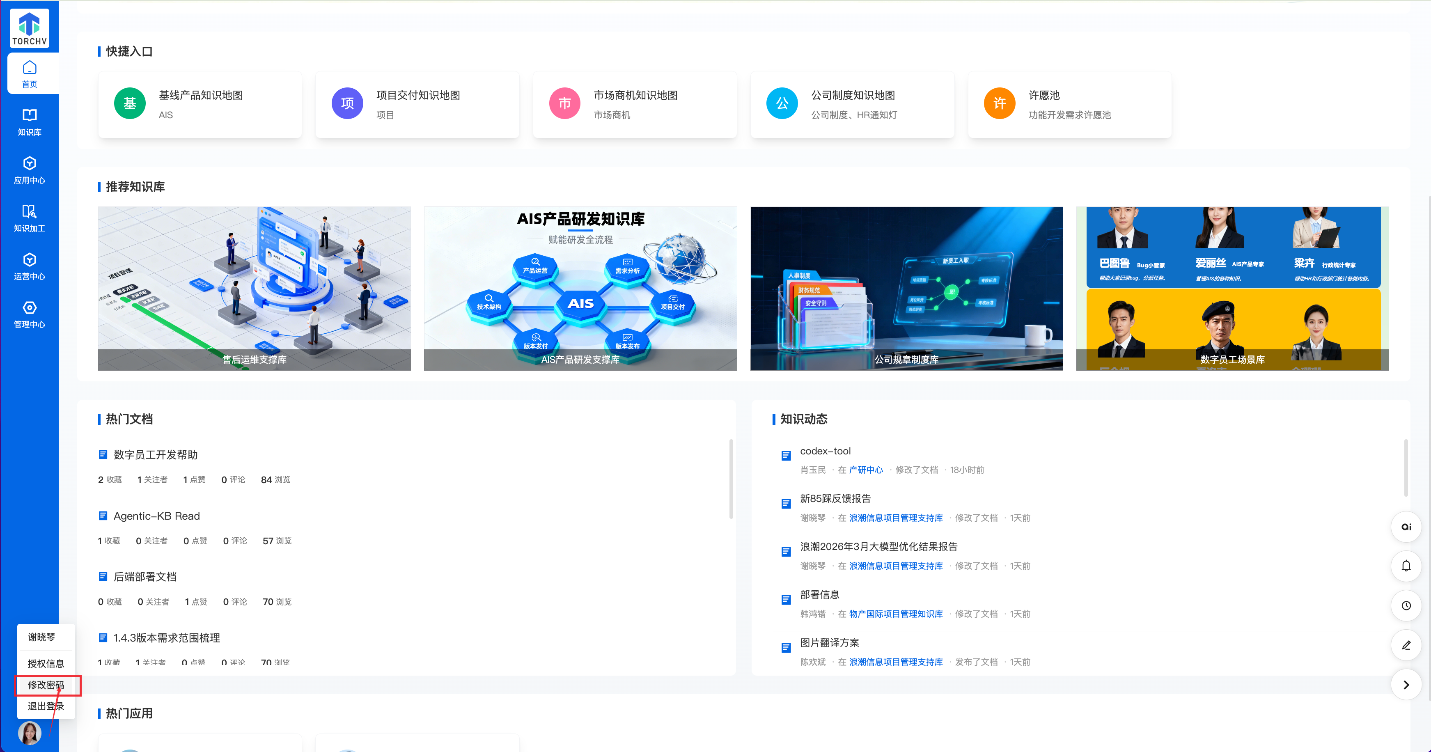The width and height of the screenshot is (1431, 752).
Task: Click the pencil edit floating icon
Action: pos(1406,645)
